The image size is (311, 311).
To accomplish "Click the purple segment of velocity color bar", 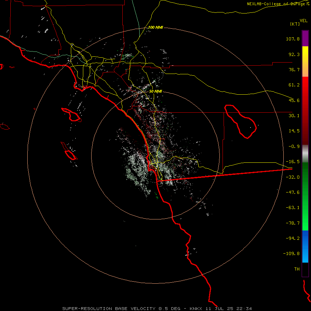I will click(305, 38).
